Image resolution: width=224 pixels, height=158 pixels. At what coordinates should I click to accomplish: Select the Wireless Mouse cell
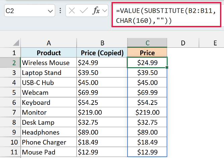click(49, 63)
